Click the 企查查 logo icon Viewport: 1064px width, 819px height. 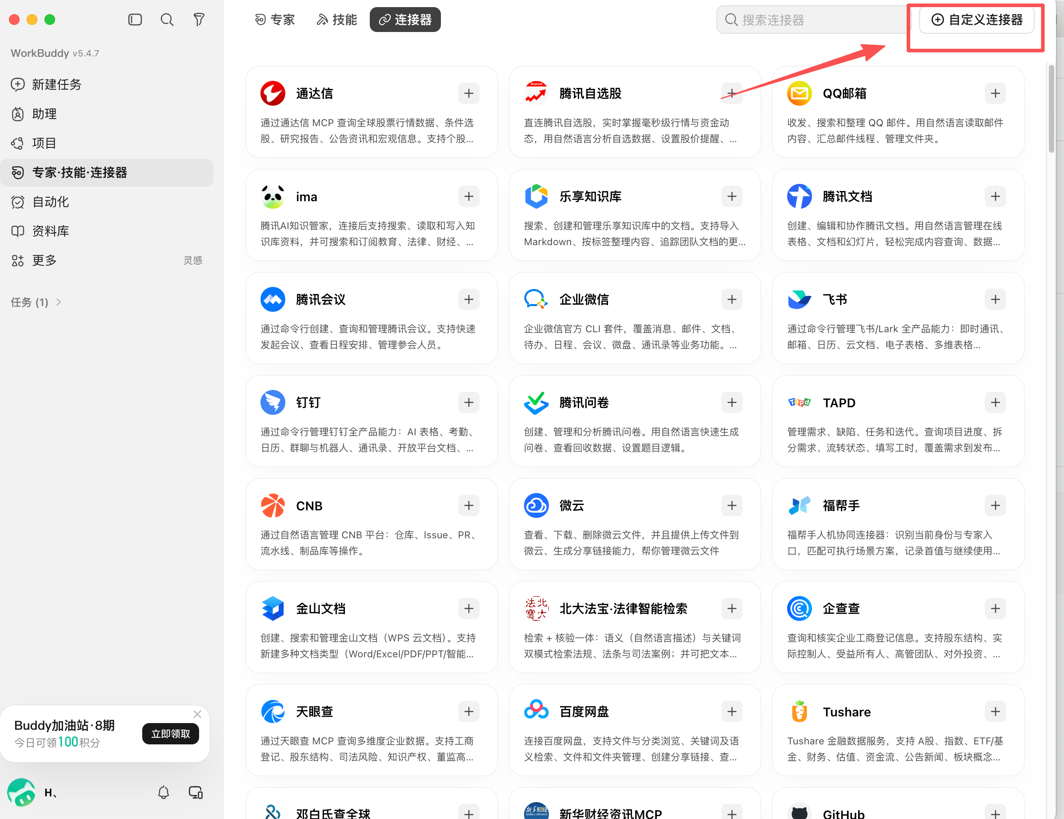coord(800,608)
